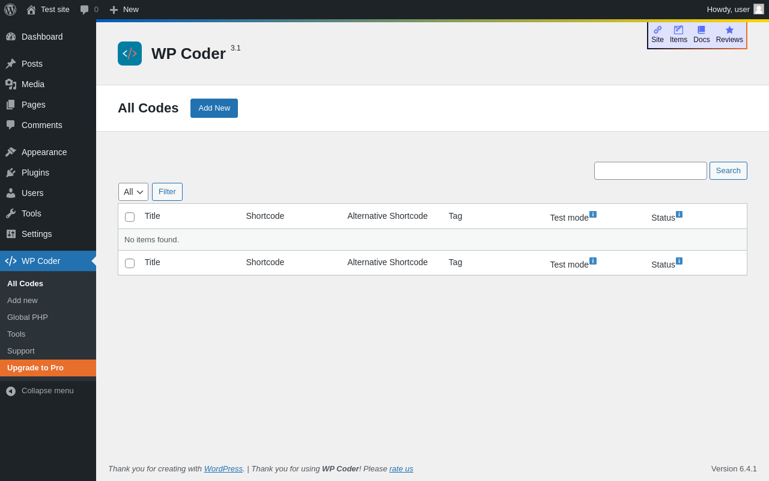
Task: Open Pages menu
Action: click(x=48, y=105)
